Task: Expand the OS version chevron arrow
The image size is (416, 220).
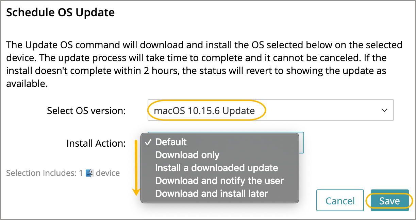Action: click(384, 110)
